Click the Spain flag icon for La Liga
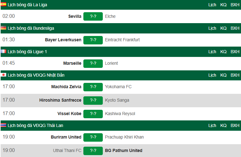241x157 pixels. [3, 5]
